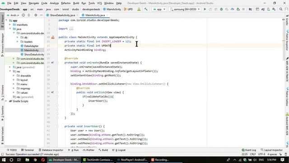Viewport: 289px width, 163px height.
Task: Expand the db package
Action: click(x=18, y=38)
